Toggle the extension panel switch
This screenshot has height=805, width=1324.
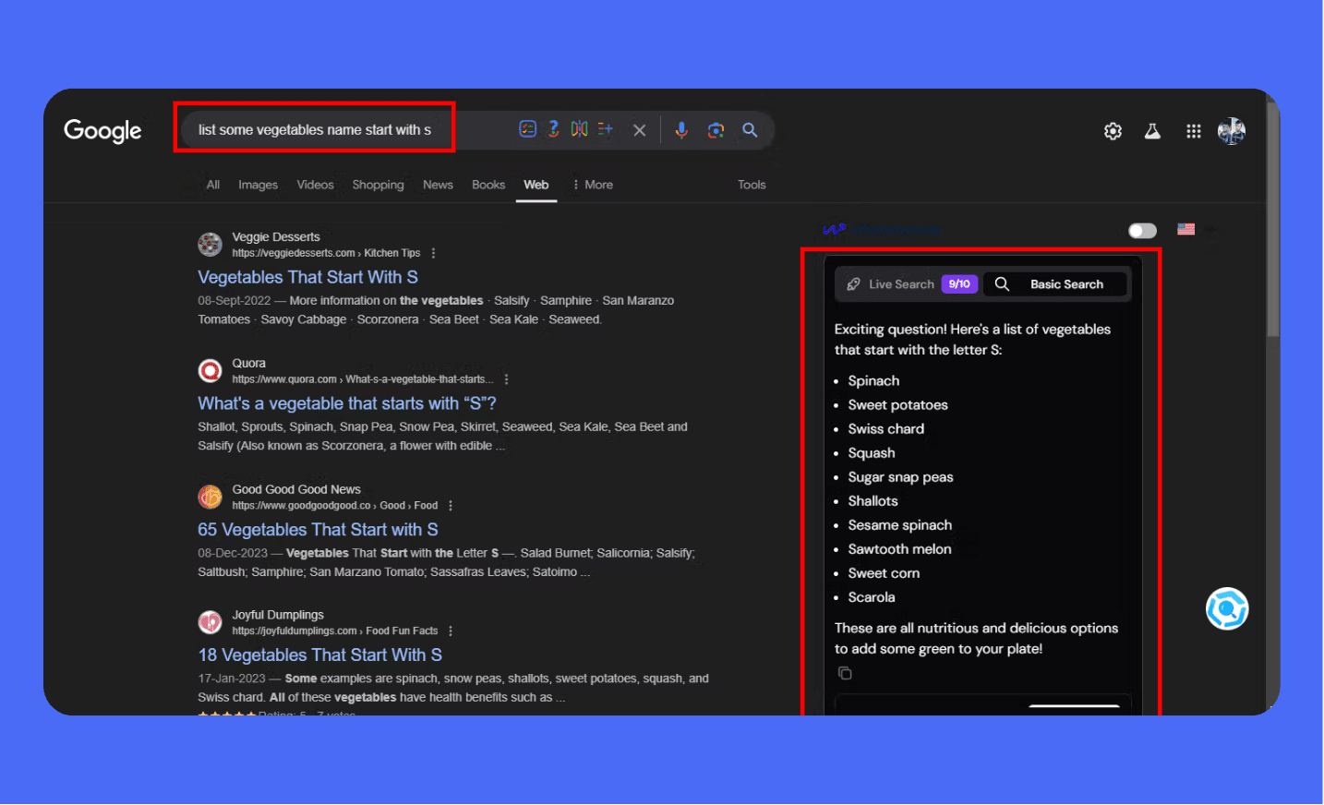[x=1142, y=230]
